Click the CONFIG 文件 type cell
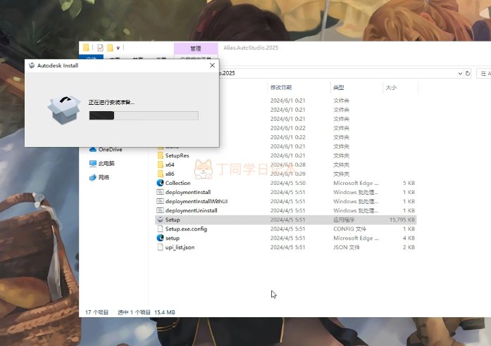491x346 pixels. pos(349,229)
